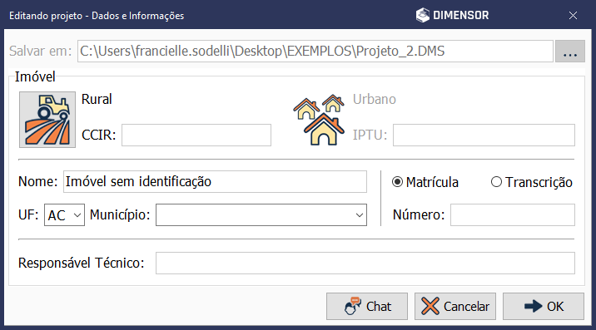Click the Salvar em path field
The width and height of the screenshot is (596, 330).
(315, 52)
